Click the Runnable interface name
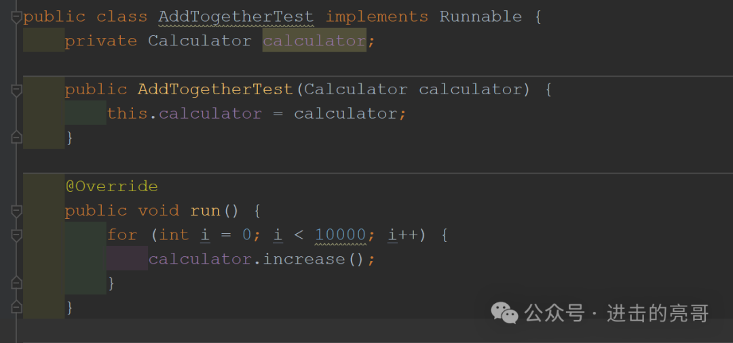Screen dimensions: 733x343 [481, 17]
